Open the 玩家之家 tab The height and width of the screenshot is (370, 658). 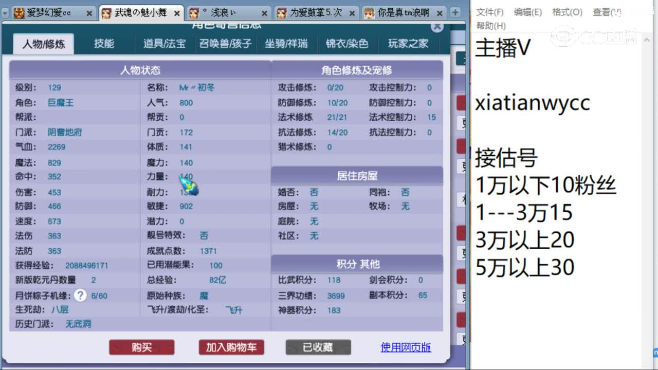(x=408, y=44)
